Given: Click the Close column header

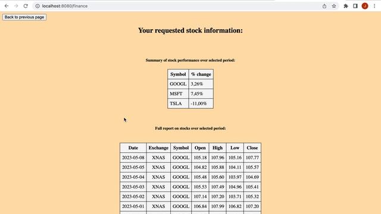Looking at the screenshot, I should click(252, 148).
